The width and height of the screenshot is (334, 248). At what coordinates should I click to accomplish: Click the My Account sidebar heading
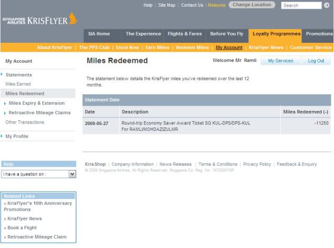coord(19,61)
